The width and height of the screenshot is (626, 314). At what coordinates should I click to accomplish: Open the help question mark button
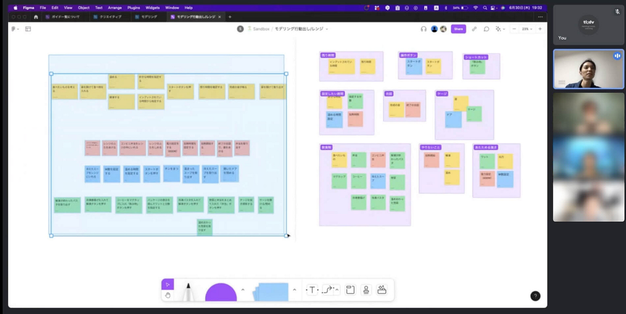click(535, 296)
